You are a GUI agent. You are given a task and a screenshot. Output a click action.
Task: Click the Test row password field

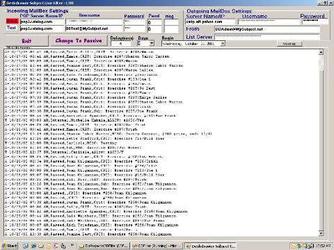click(x=134, y=28)
